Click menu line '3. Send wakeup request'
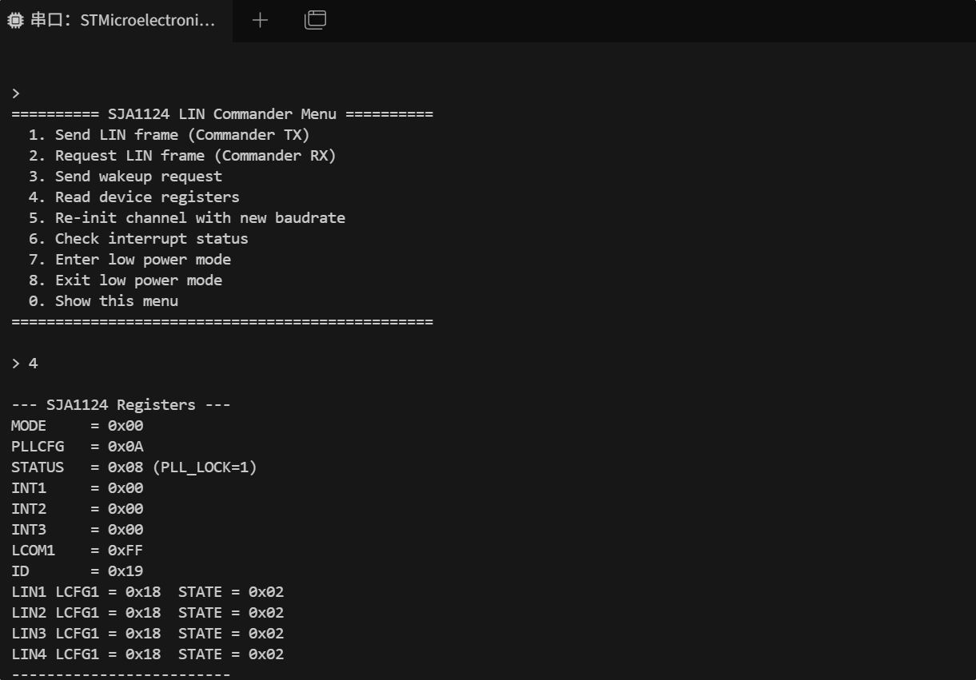976x680 pixels. coord(125,177)
